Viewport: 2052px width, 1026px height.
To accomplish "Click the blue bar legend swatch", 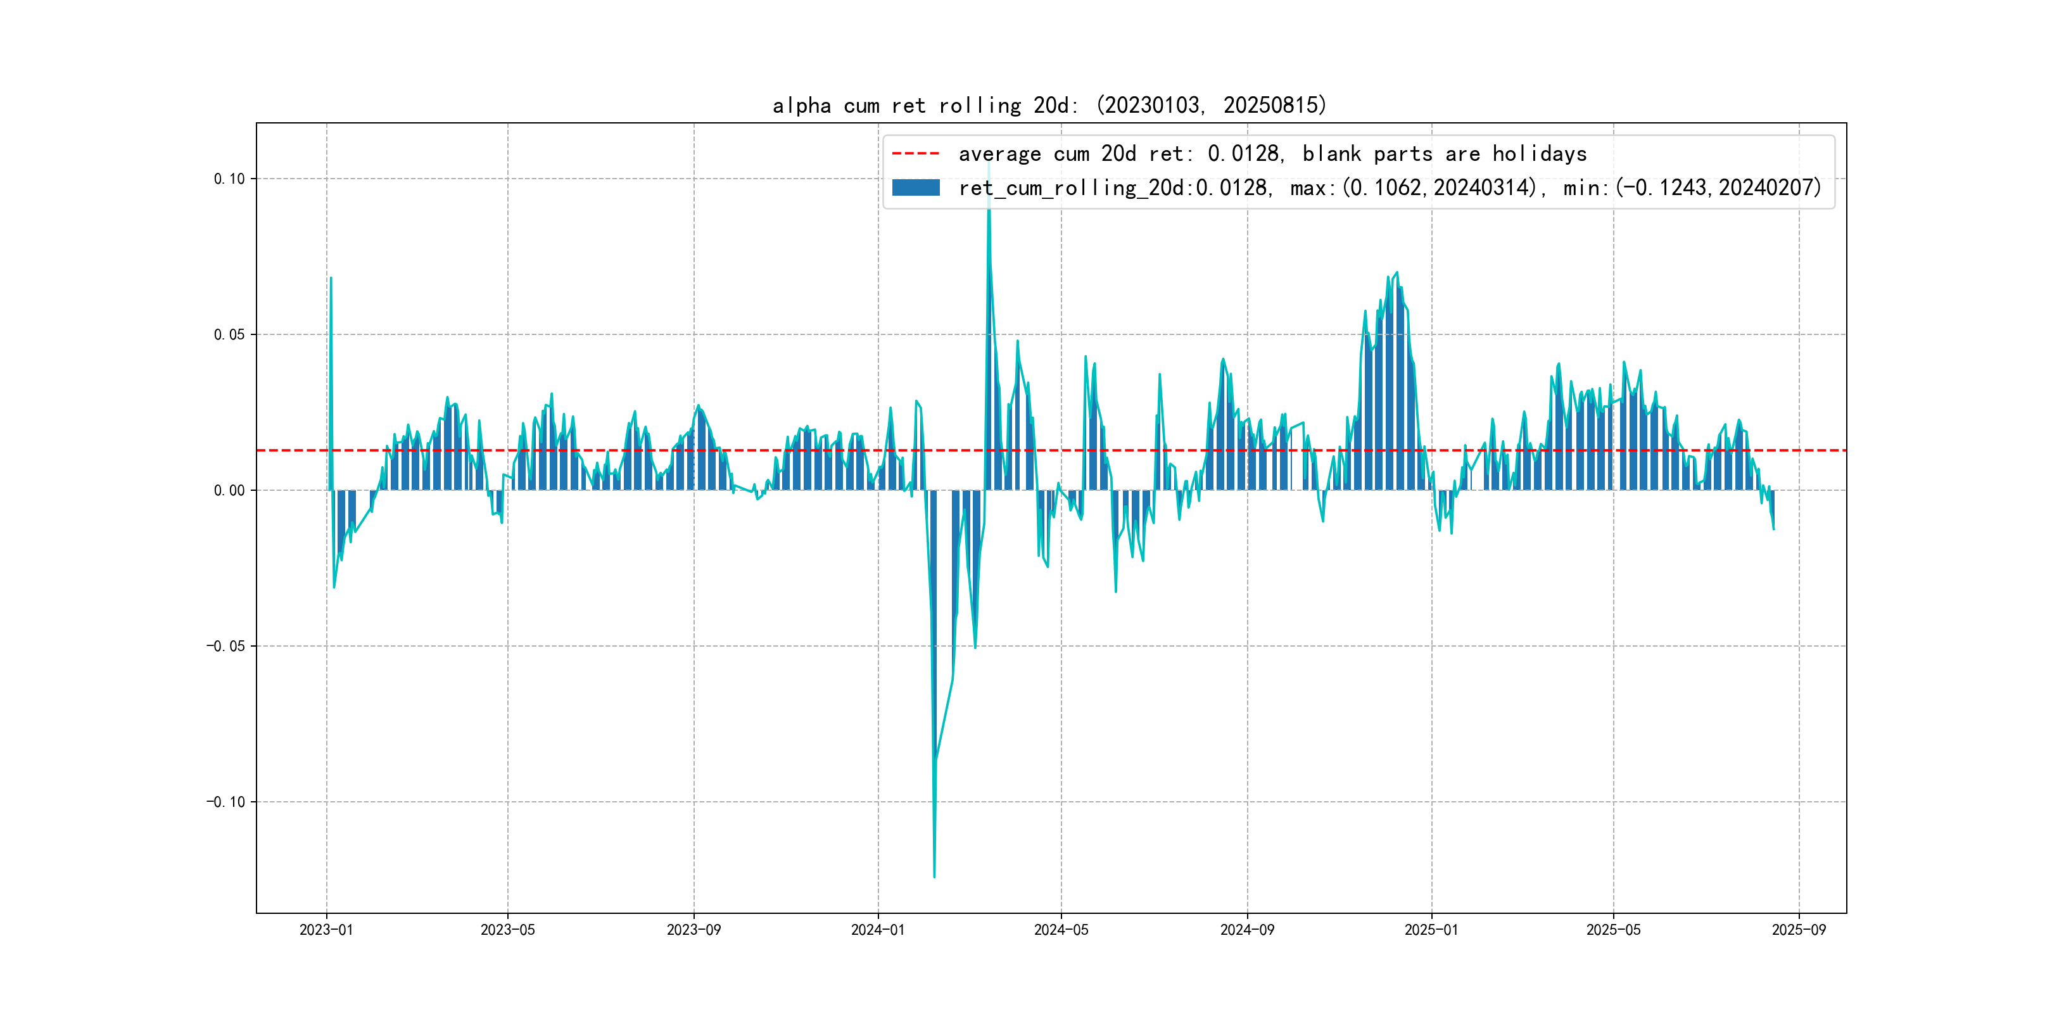I will [x=915, y=188].
